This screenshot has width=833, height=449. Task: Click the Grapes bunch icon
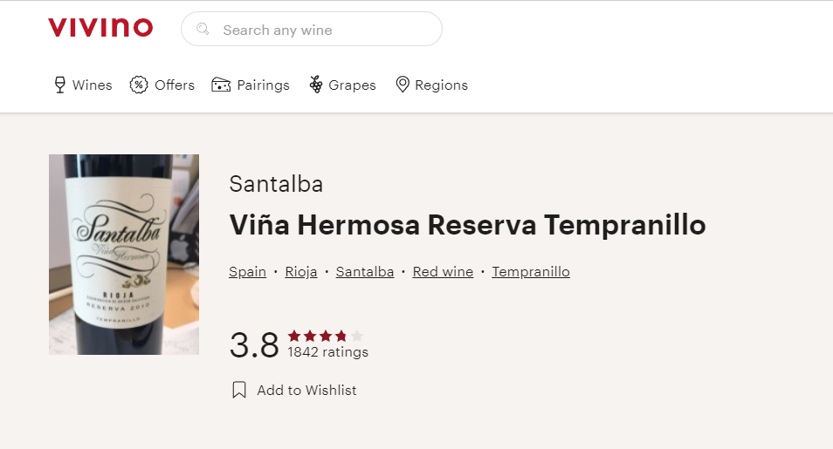[x=316, y=85]
